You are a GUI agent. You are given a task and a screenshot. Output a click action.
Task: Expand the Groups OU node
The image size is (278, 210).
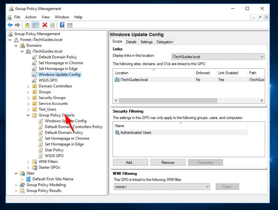28,92
